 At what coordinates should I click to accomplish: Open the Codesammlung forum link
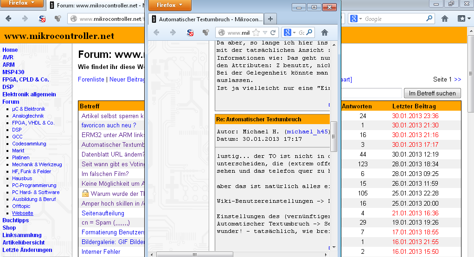click(29, 144)
